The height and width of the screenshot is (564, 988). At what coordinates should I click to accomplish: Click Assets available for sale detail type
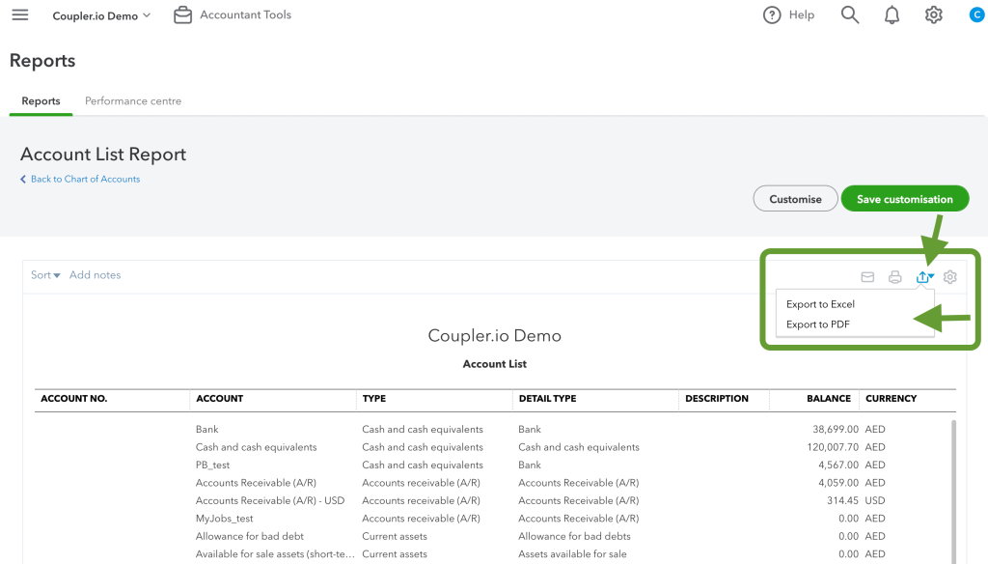[572, 554]
